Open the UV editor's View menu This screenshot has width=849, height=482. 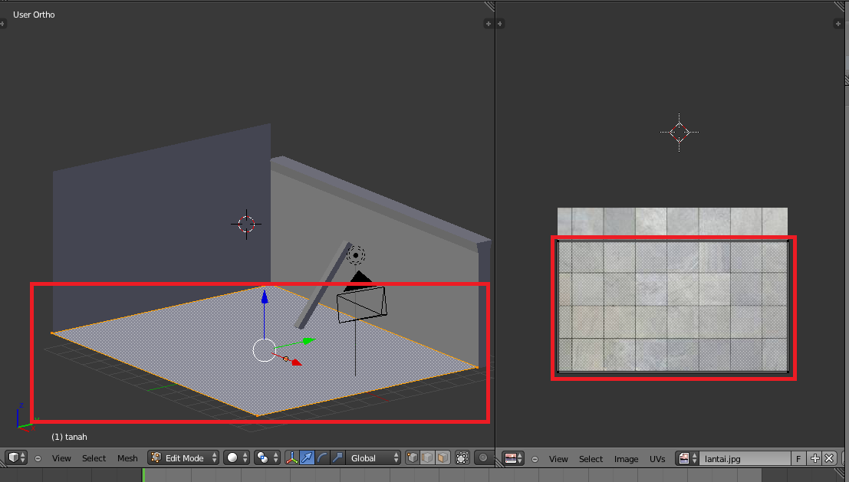click(558, 459)
